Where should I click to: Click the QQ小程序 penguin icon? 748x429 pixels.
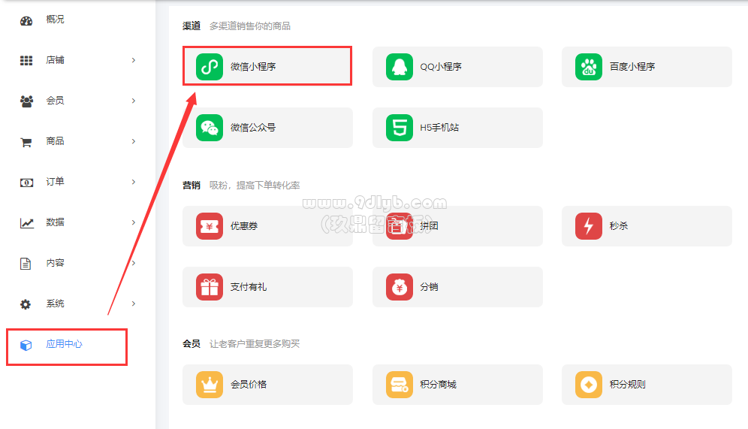point(400,66)
